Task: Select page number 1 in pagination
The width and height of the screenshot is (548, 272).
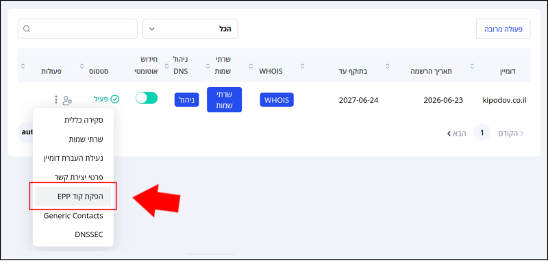Action: pyautogui.click(x=482, y=132)
